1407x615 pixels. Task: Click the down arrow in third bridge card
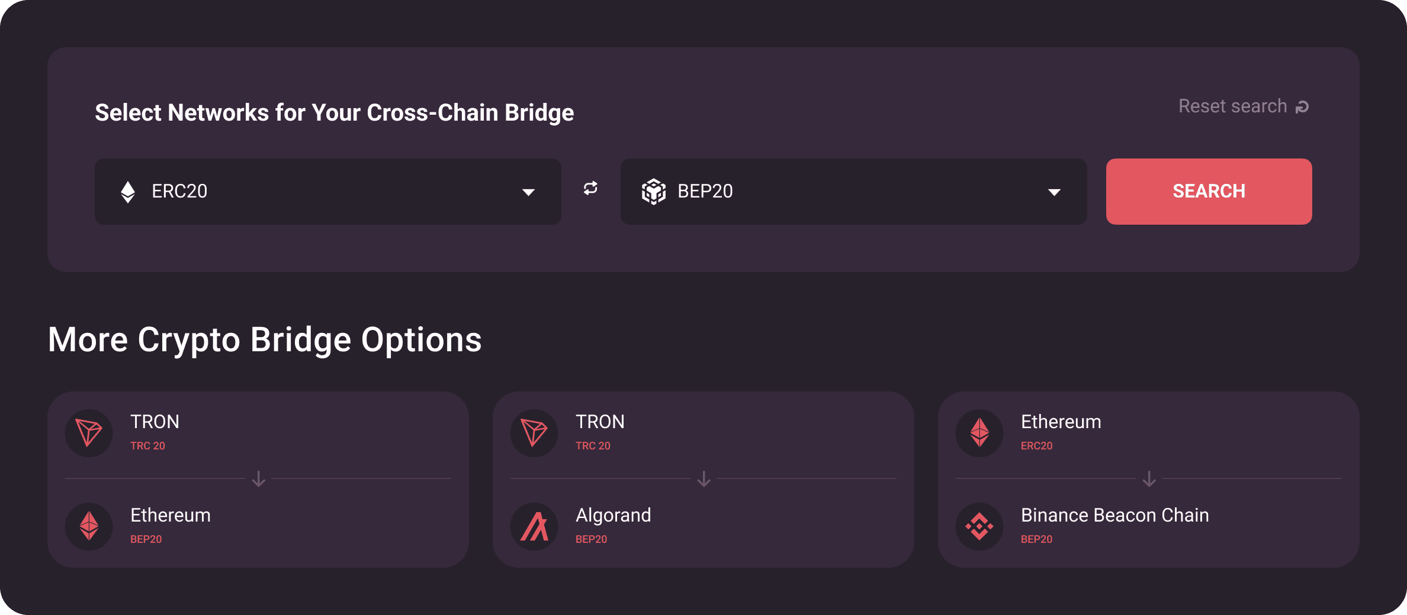(x=1149, y=479)
